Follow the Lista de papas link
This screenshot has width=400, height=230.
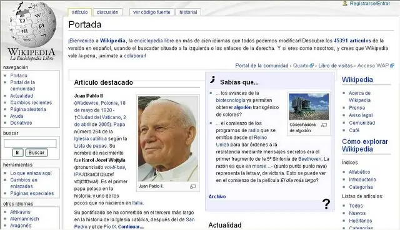(x=90, y=146)
